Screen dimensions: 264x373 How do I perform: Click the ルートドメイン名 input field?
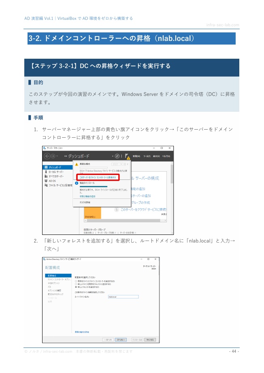pos(123,296)
